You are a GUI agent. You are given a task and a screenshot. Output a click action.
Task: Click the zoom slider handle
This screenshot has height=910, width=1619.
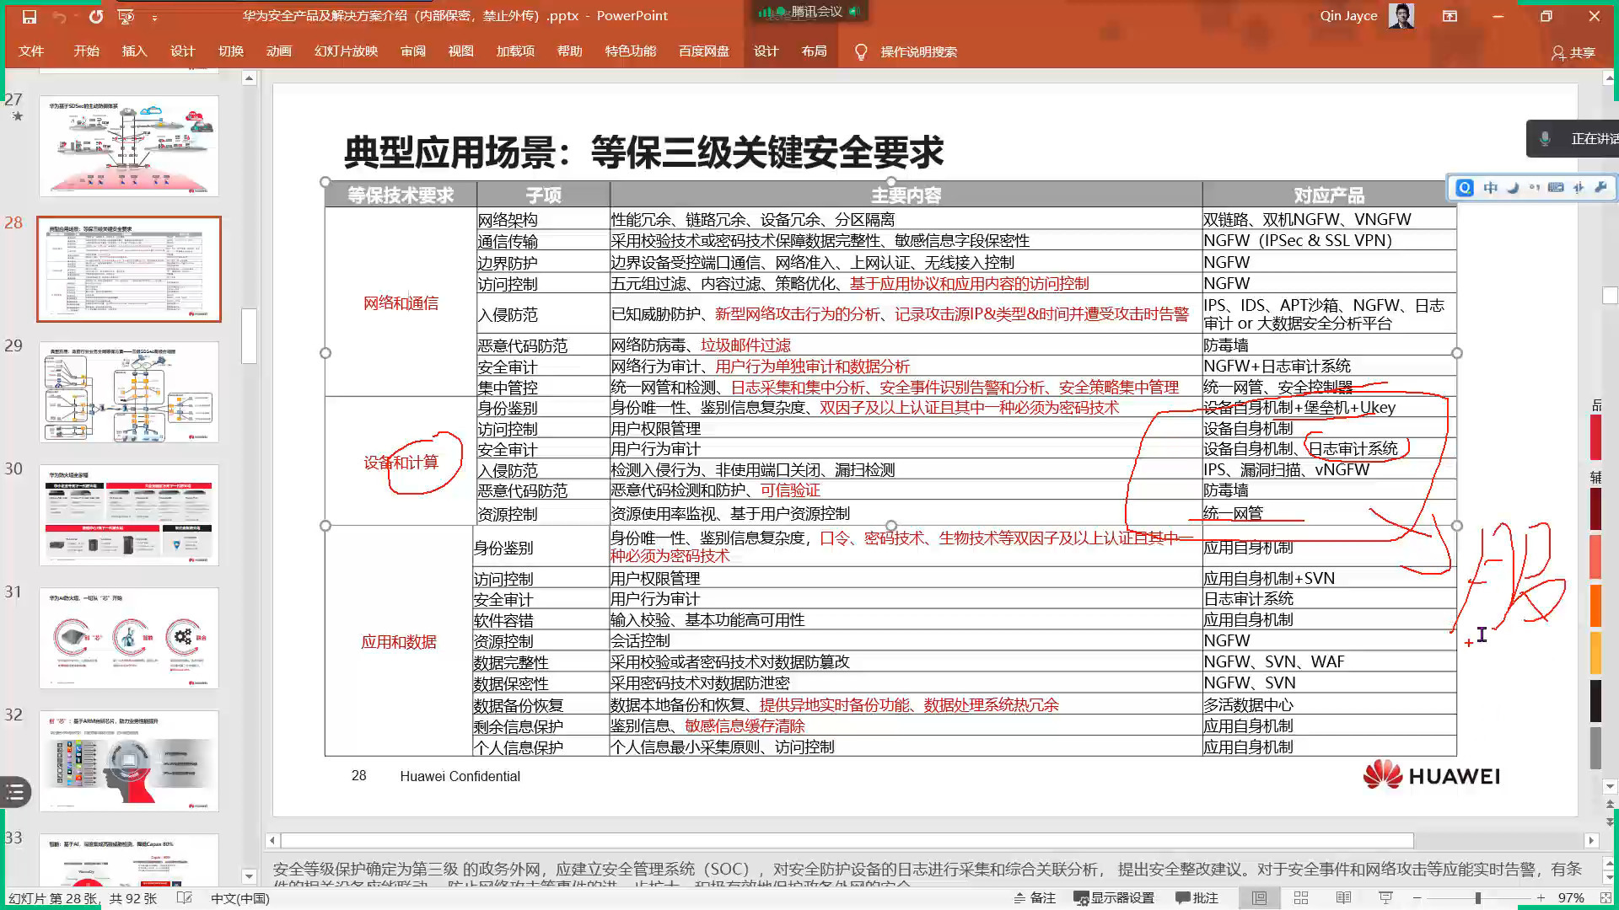coord(1477,898)
